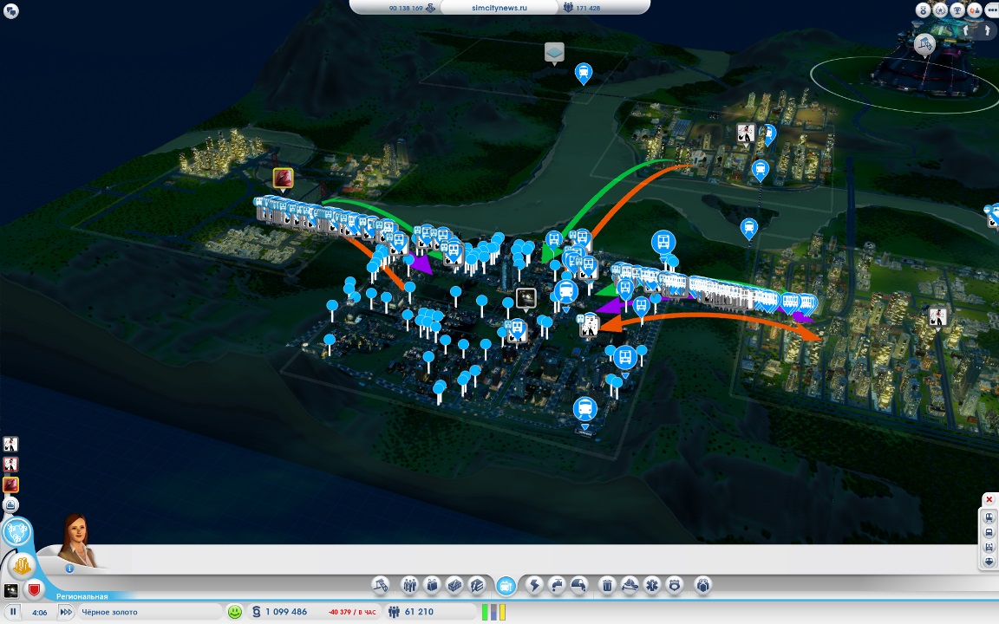Viewport: 999px width, 624px height.
Task: Open the residential zones menu icon
Action: coord(409,584)
